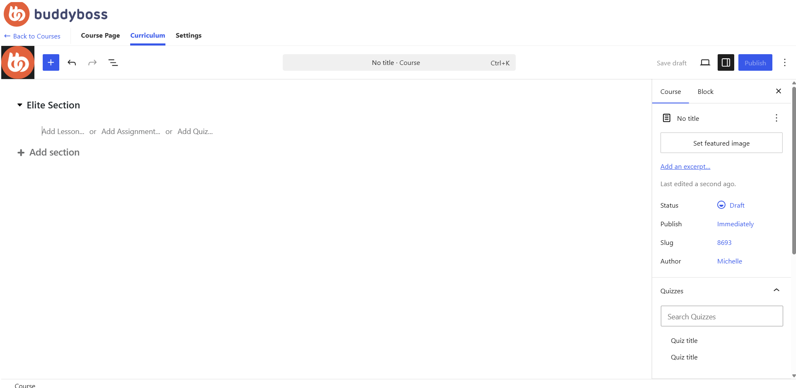796x388 pixels.
Task: Click the Draft status link
Action: (737, 205)
